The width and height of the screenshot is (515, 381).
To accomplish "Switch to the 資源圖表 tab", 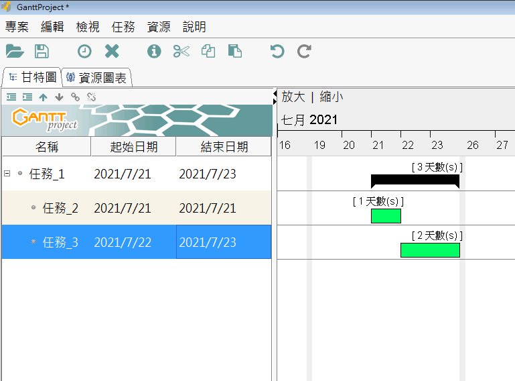I will [97, 78].
